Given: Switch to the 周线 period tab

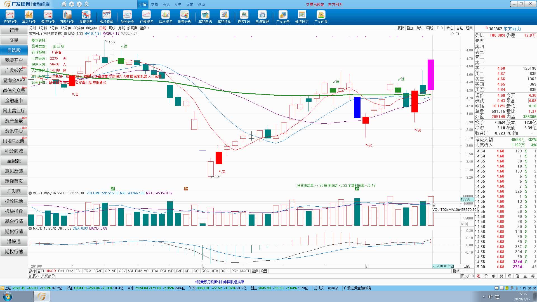Looking at the screenshot, I should [112, 28].
